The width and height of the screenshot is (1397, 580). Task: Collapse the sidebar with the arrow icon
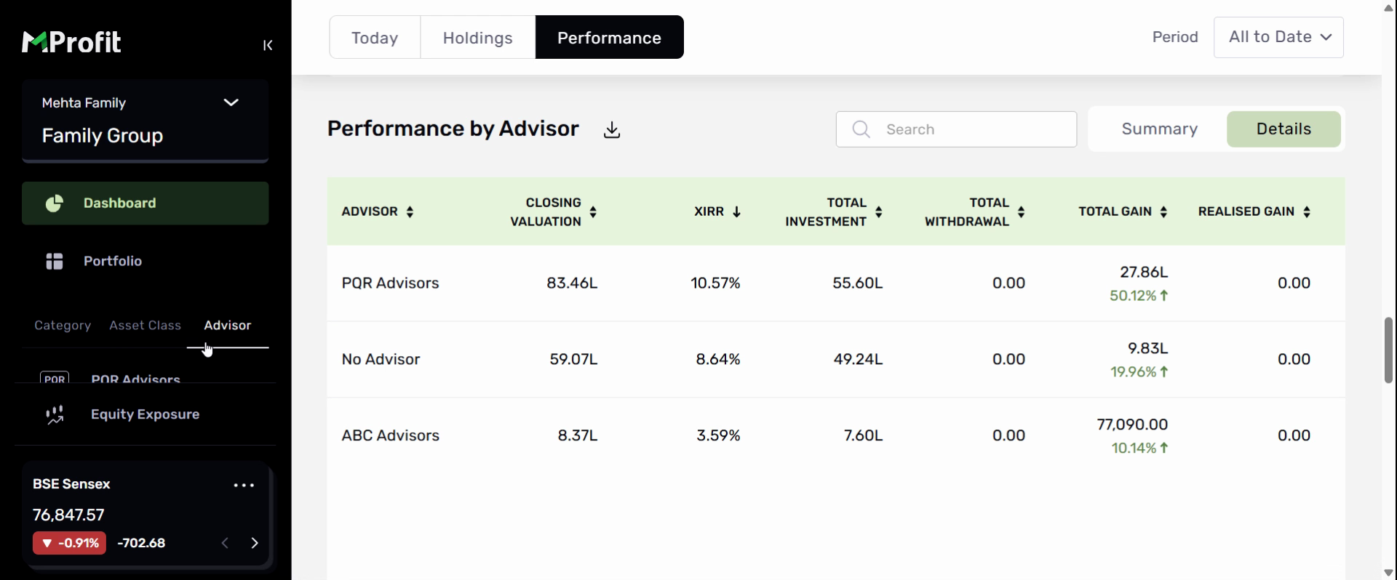point(268,45)
